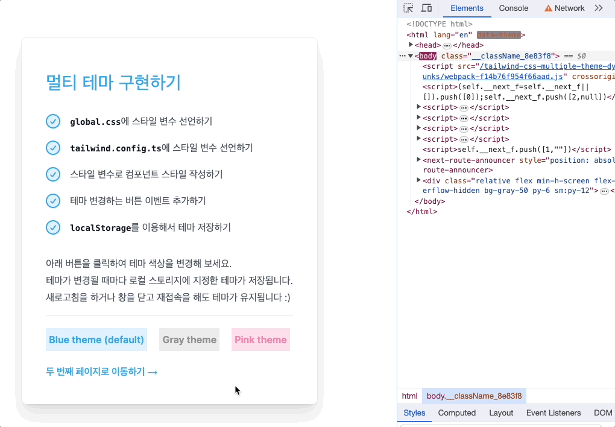Click check icon beside tailwind.config.ts item
This screenshot has height=427, width=615.
point(53,148)
